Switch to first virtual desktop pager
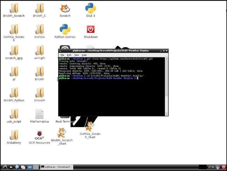 pyautogui.click(x=30, y=167)
